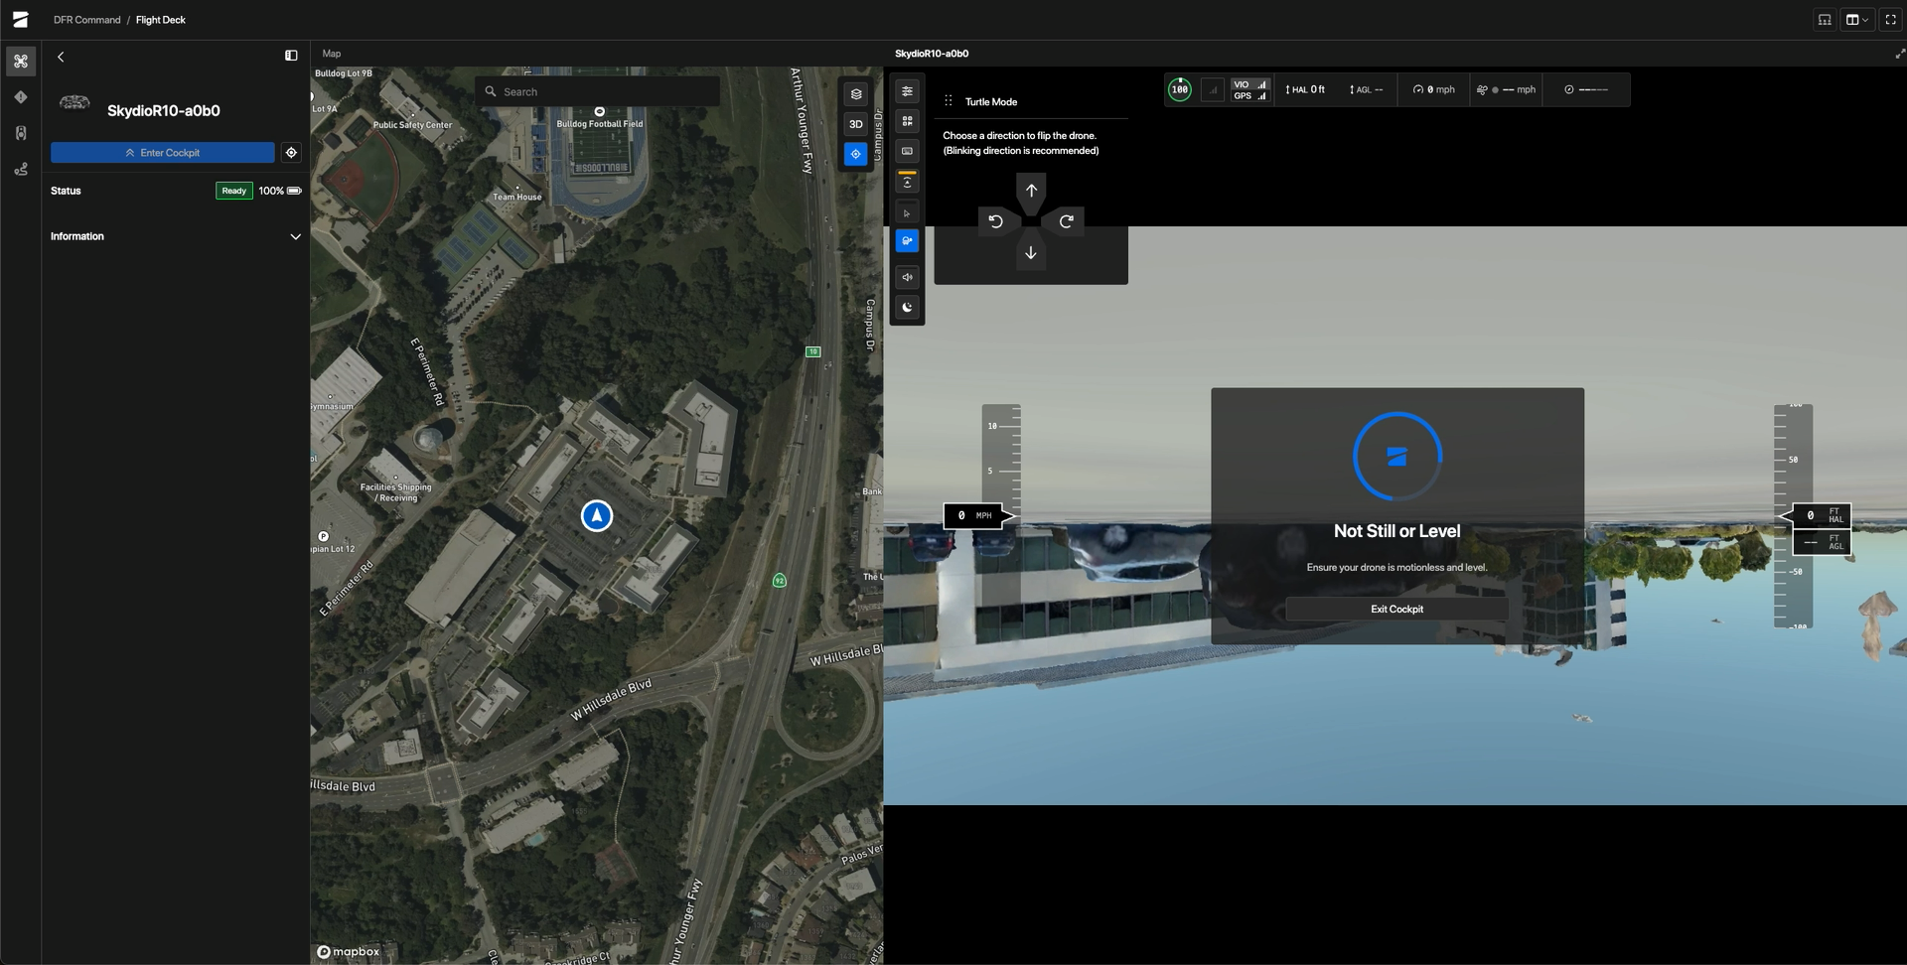The height and width of the screenshot is (965, 1907).
Task: Open the map layers button
Action: pos(856,94)
